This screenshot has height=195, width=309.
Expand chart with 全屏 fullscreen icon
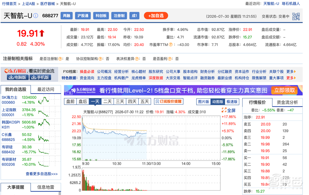(x=229, y=110)
